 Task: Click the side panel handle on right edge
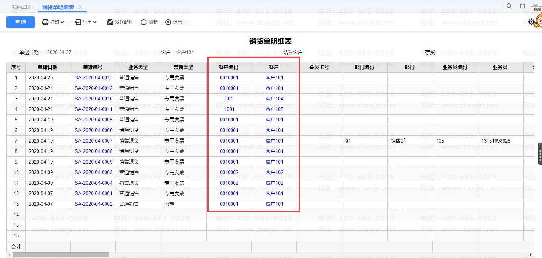click(540, 153)
